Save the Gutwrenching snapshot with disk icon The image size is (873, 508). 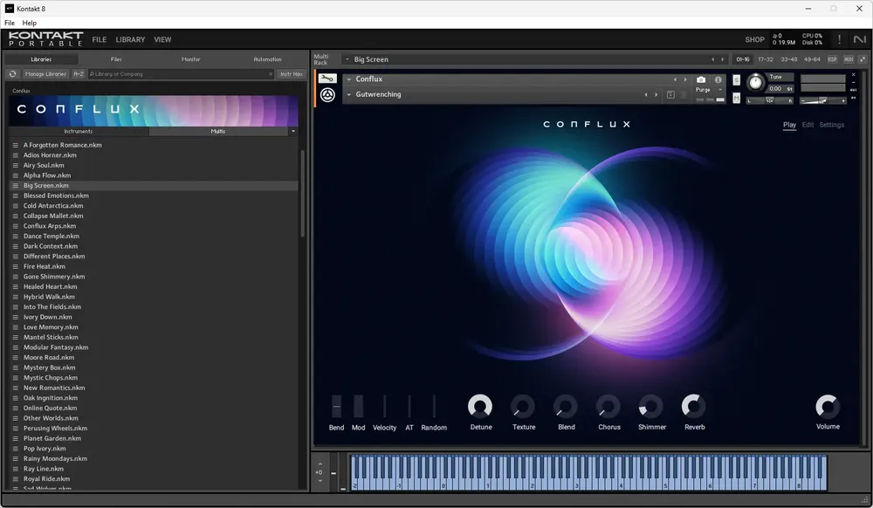click(670, 94)
